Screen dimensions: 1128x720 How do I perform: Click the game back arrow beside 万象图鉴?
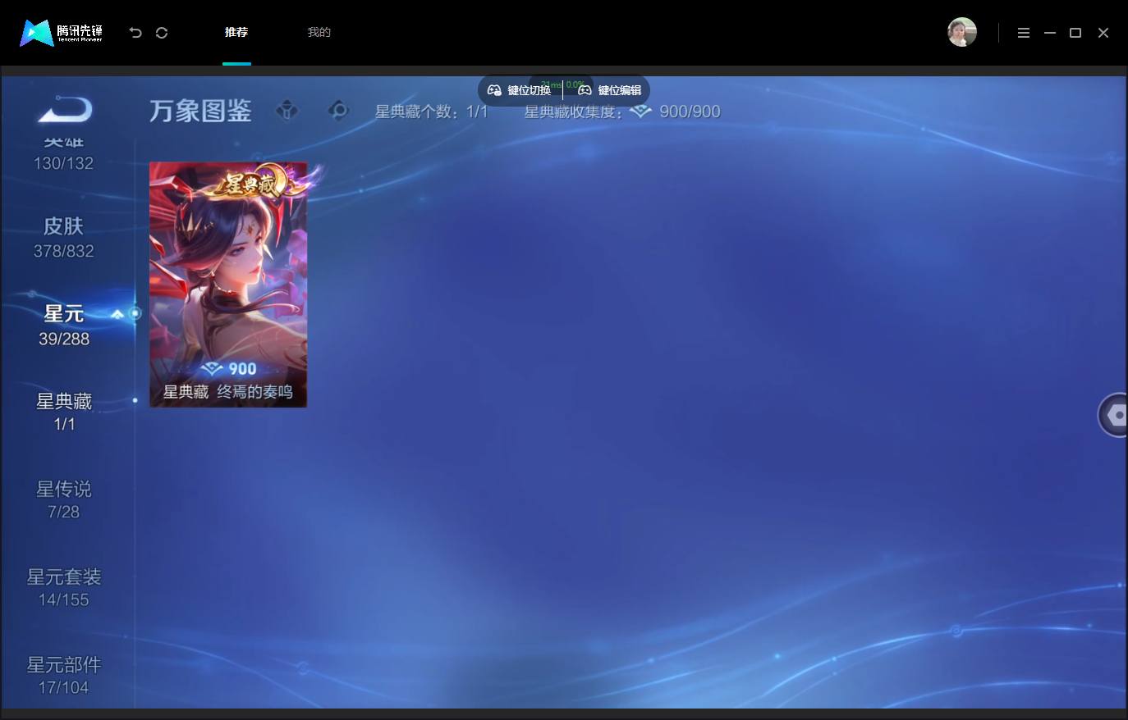pos(65,109)
